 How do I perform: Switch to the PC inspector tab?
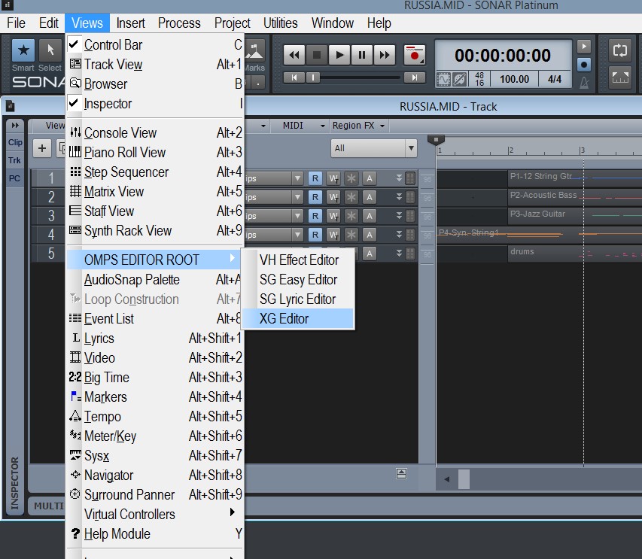15,178
